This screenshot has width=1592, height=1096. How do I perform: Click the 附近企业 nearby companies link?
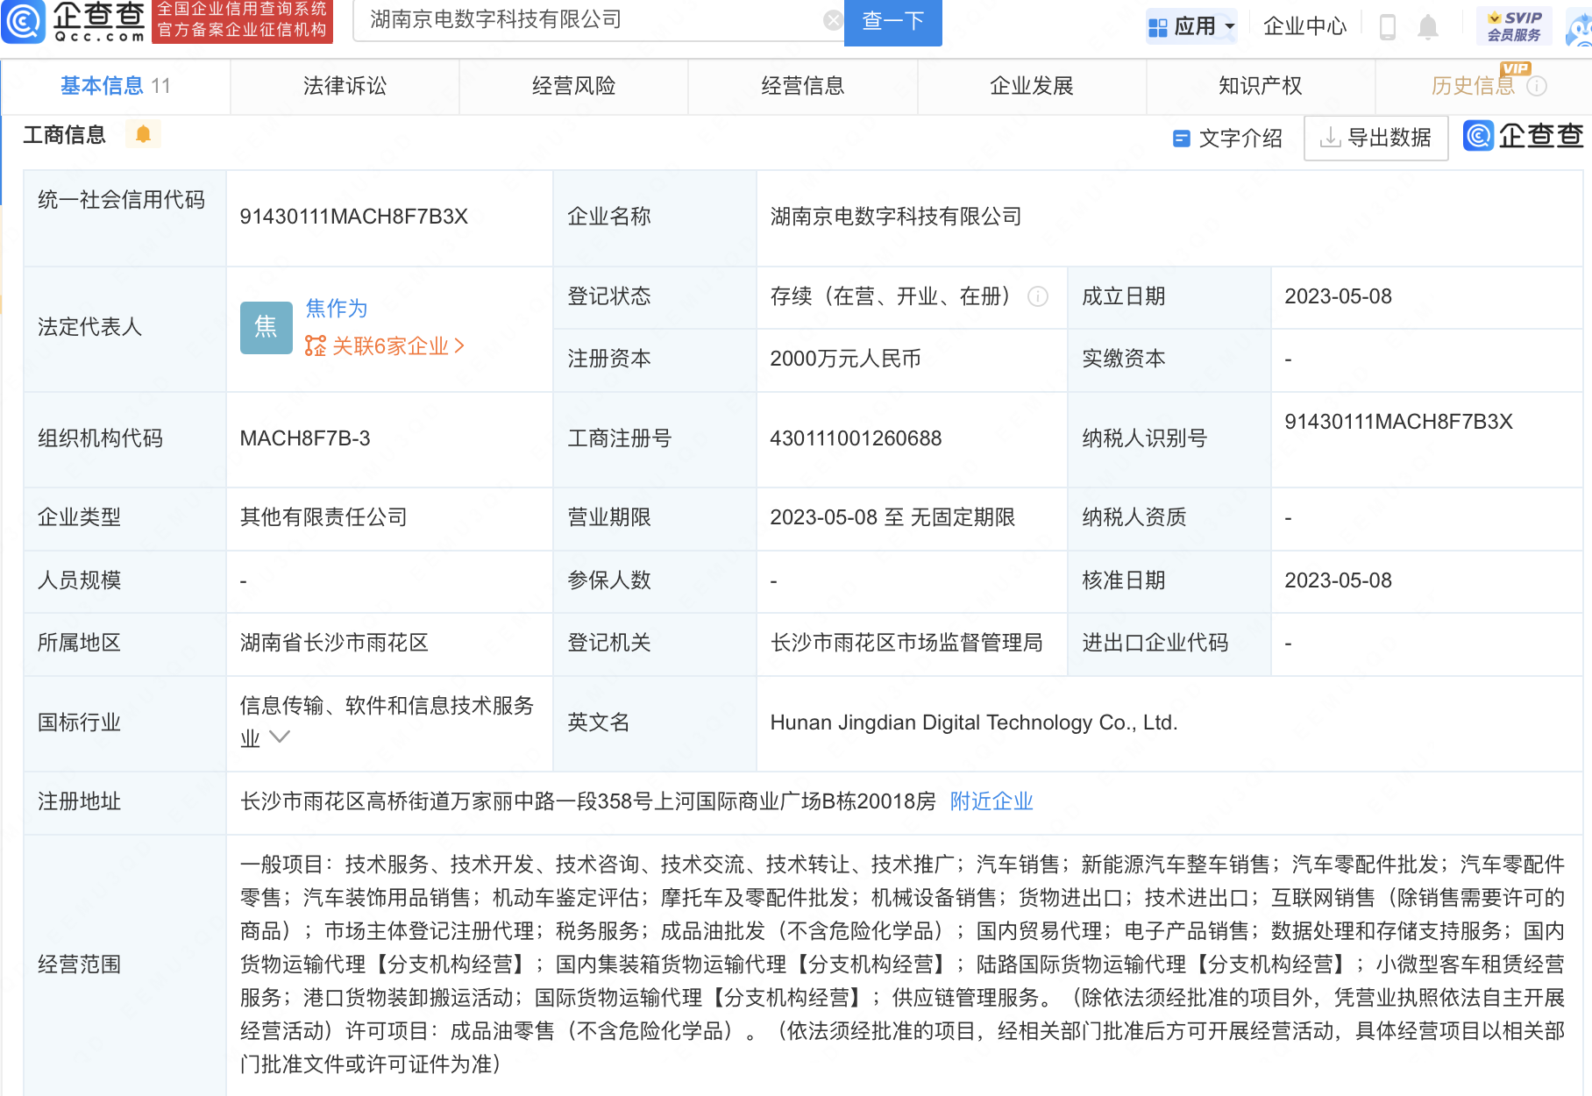(x=991, y=801)
